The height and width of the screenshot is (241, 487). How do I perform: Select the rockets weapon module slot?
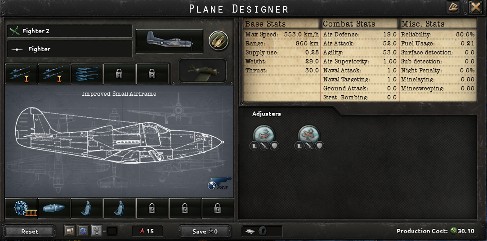pyautogui.click(x=87, y=74)
